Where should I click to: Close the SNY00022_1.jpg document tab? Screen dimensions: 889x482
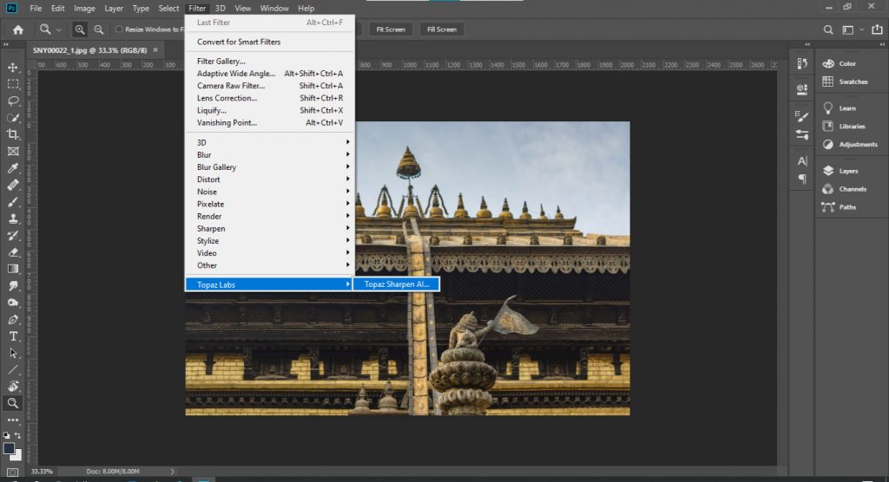pos(155,49)
